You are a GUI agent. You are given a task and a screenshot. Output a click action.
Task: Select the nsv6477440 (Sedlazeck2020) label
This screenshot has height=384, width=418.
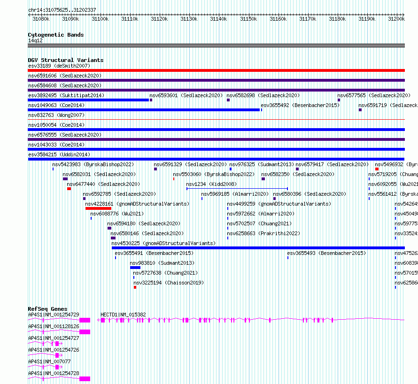(103, 184)
